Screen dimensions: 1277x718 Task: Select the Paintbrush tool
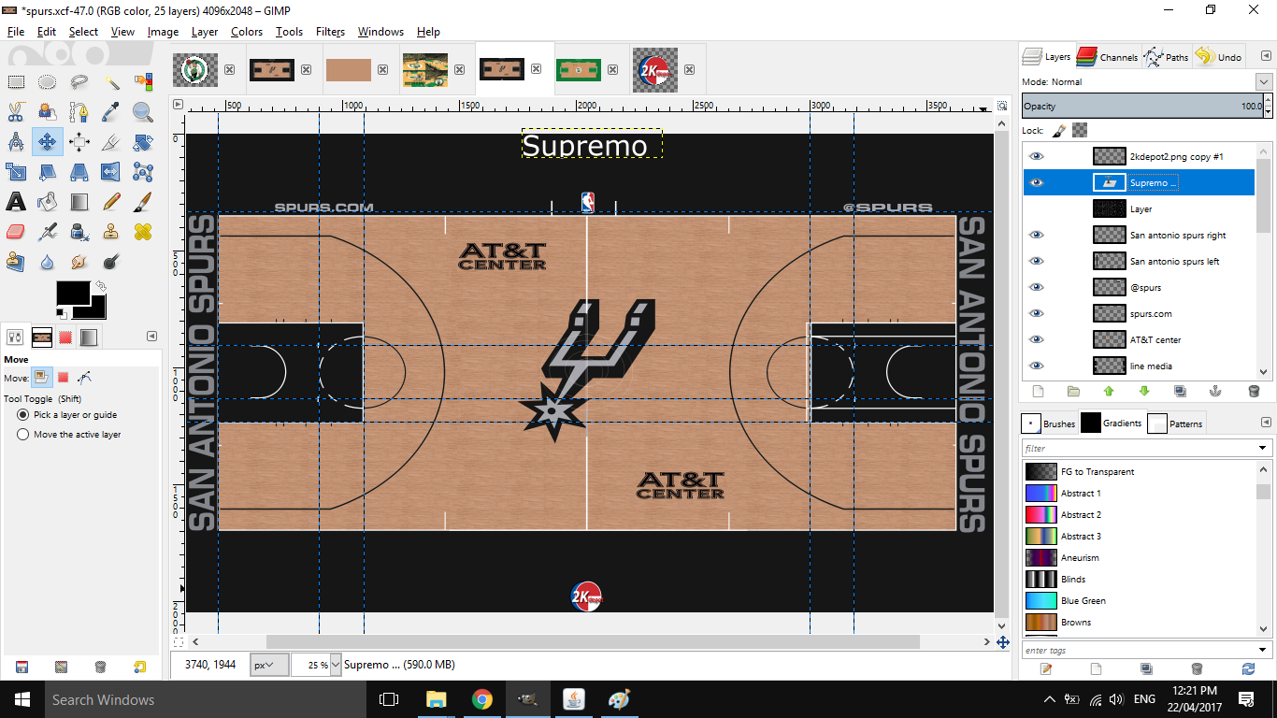[143, 202]
